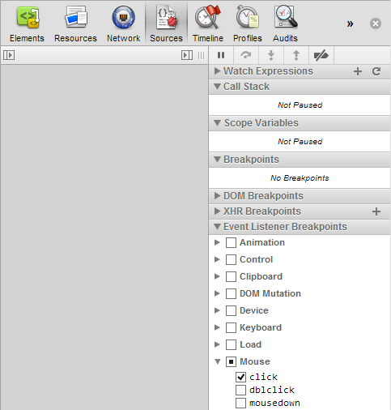This screenshot has height=410, width=391.
Task: Show the navigator sidebar toggle icon
Action: coord(9,55)
